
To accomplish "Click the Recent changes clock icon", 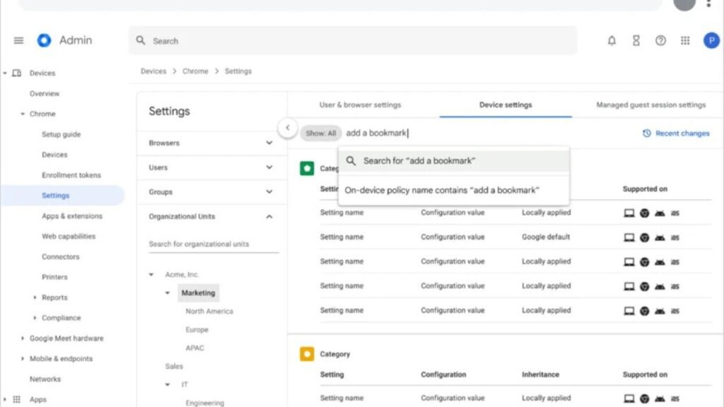I will coord(647,133).
